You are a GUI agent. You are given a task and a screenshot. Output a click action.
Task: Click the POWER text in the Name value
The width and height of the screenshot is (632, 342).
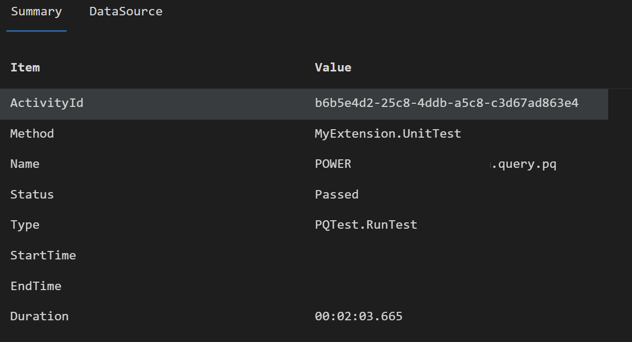[x=333, y=164]
